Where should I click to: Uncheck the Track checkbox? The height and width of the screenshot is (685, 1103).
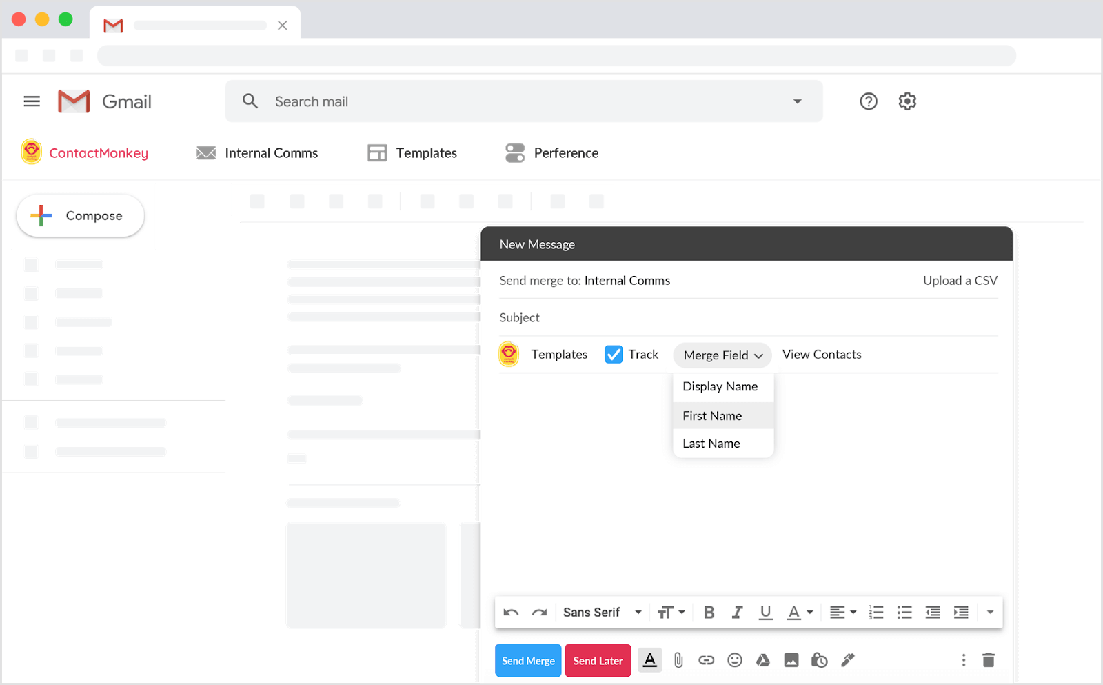pos(614,355)
